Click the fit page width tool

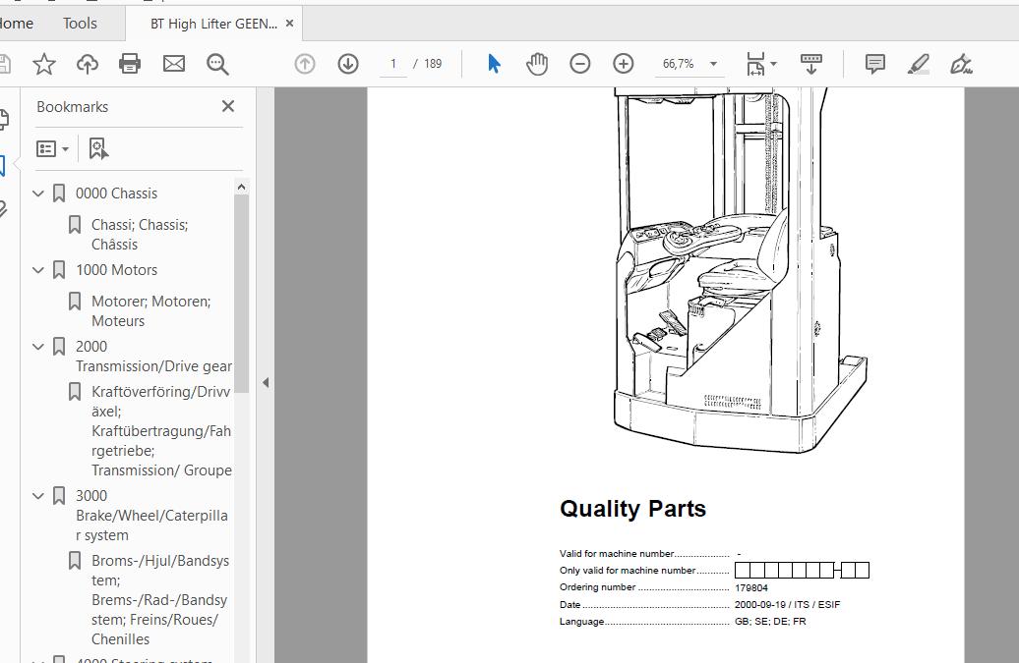pyautogui.click(x=755, y=64)
